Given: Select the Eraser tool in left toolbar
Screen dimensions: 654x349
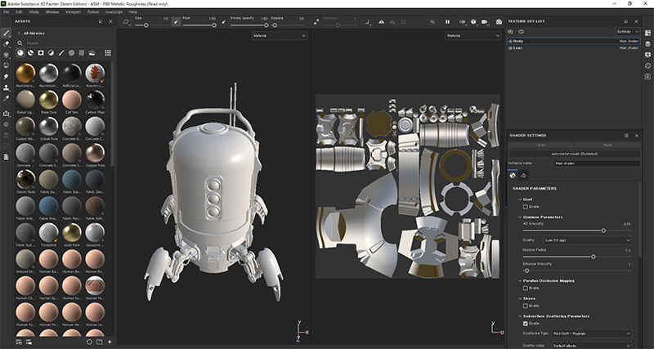Looking at the screenshot, I should pyautogui.click(x=7, y=43).
